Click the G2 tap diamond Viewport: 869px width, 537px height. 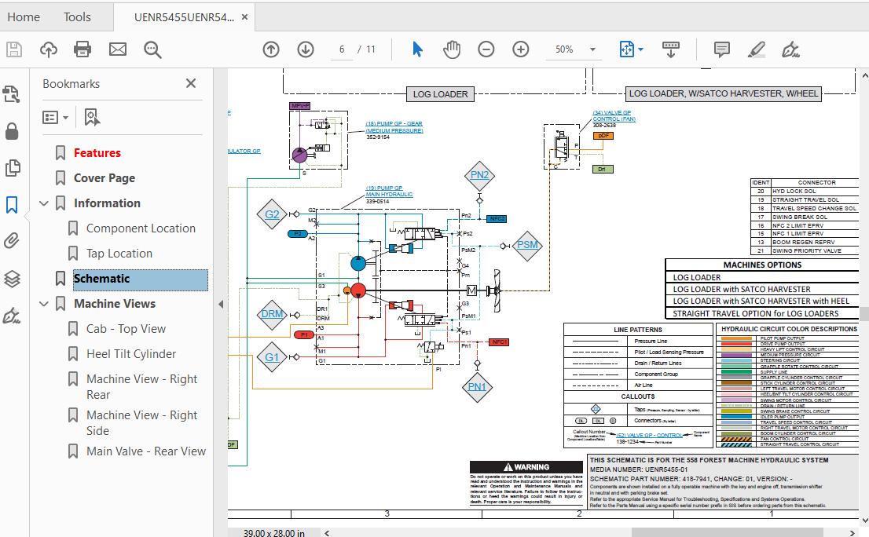(x=272, y=214)
